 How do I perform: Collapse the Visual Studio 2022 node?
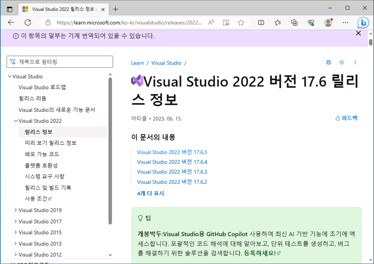point(16,121)
